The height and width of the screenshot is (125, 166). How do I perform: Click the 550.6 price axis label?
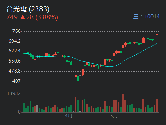pyautogui.click(x=15, y=61)
